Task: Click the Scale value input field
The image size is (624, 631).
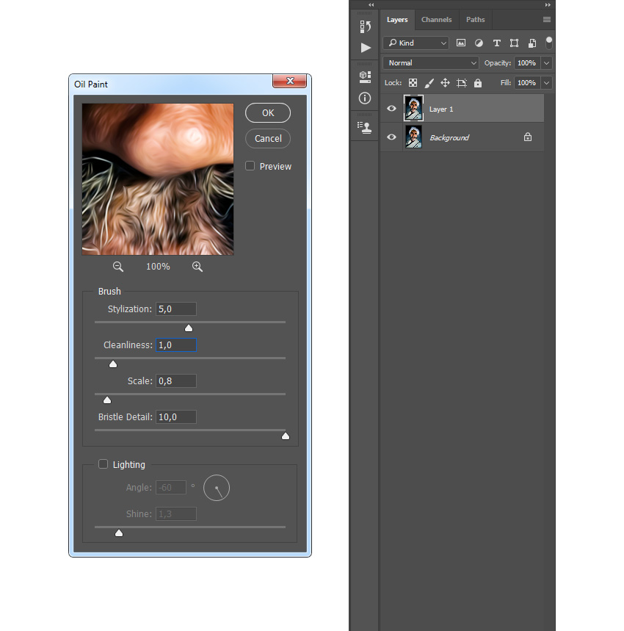Action: pyautogui.click(x=176, y=381)
